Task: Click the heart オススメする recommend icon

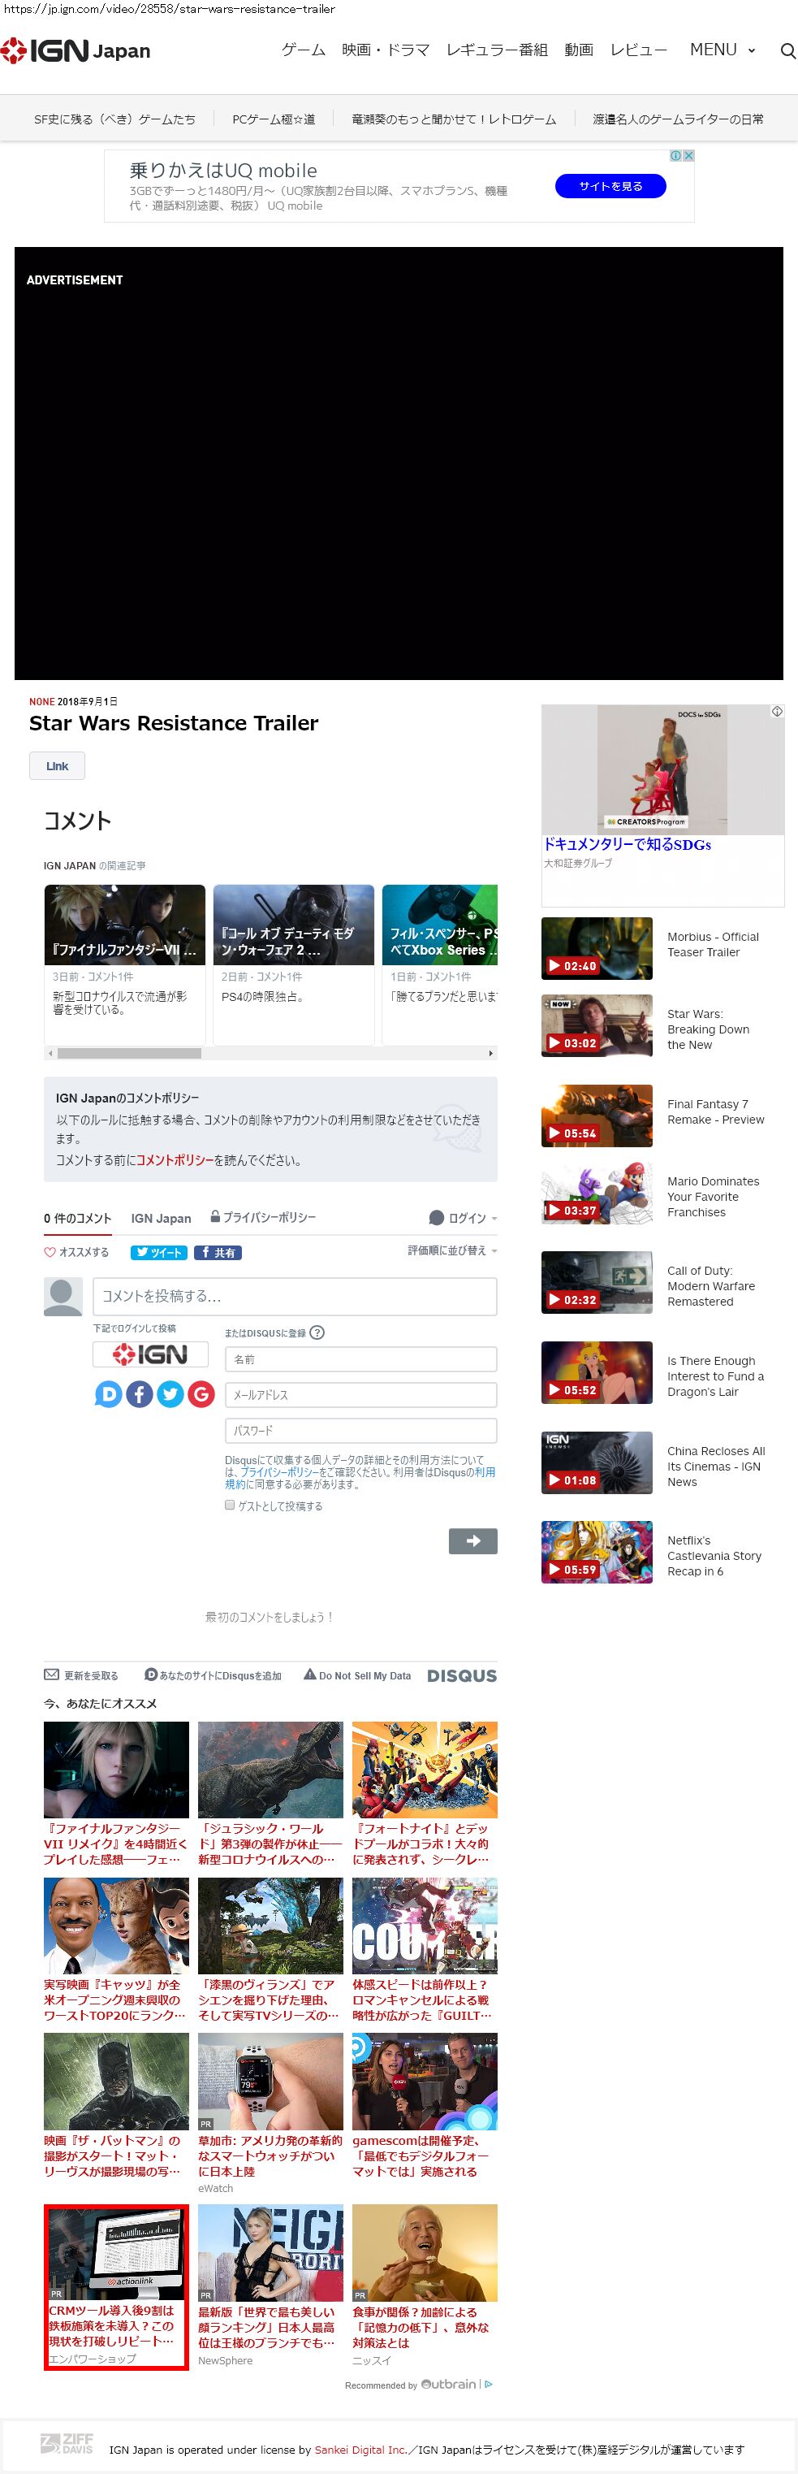Action: click(50, 1252)
